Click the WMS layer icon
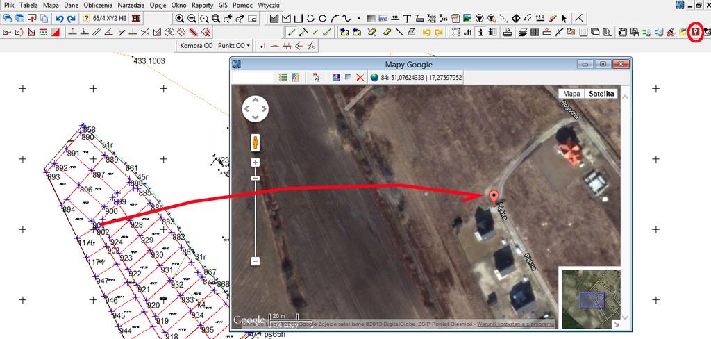 point(383,19)
